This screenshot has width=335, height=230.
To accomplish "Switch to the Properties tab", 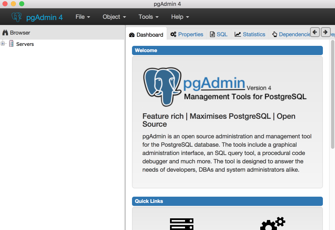I will click(x=187, y=34).
